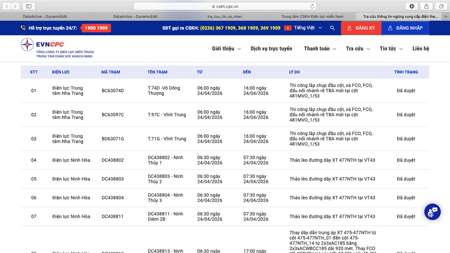The width and height of the screenshot is (450, 253).
Task: Toggle Safari sidebar icon
Action: pyautogui.click(x=29, y=6)
